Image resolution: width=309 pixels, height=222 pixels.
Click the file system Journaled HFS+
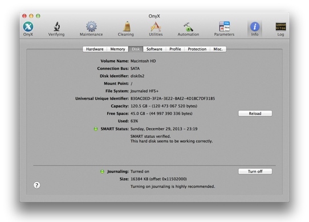(x=144, y=91)
